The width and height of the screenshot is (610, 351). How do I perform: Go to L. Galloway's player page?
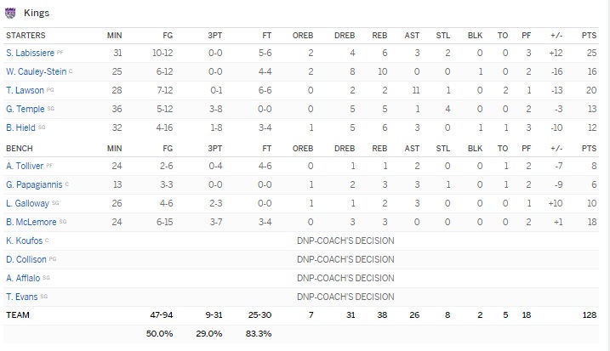click(26, 202)
